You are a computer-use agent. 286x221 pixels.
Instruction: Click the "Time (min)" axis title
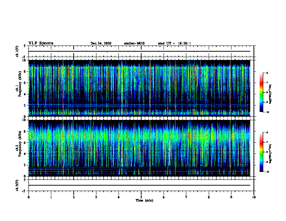click(144, 200)
